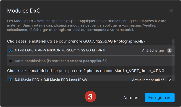Viewport: 181px width, 107px height.
Task: Click the DJI Mavic PRO Lens (RAW) label
Action: click(x=52, y=80)
